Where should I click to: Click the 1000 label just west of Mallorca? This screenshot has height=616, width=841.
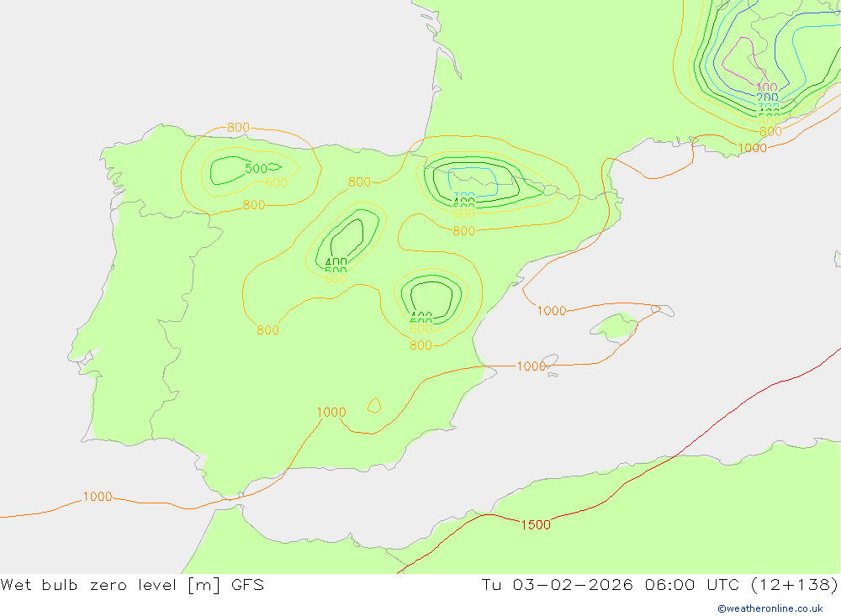click(552, 311)
